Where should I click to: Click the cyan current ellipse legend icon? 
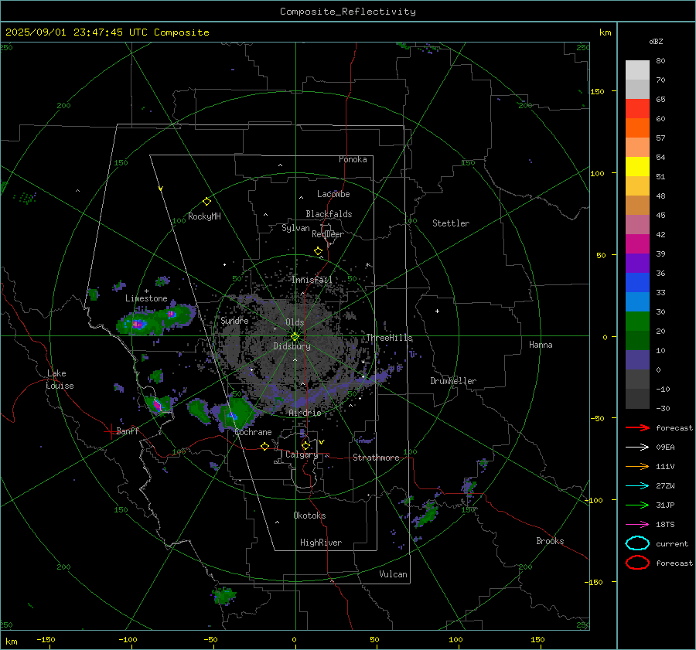637,543
